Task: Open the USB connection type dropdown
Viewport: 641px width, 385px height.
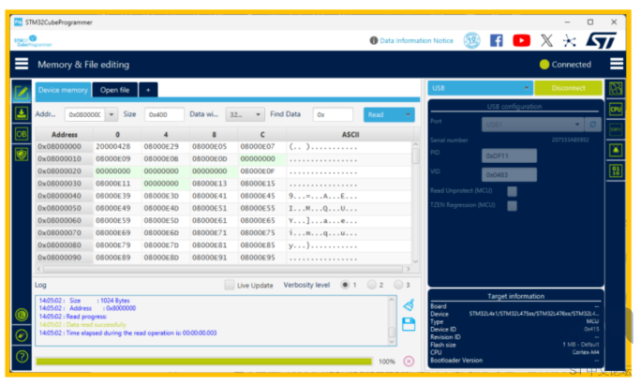Action: tap(480, 88)
